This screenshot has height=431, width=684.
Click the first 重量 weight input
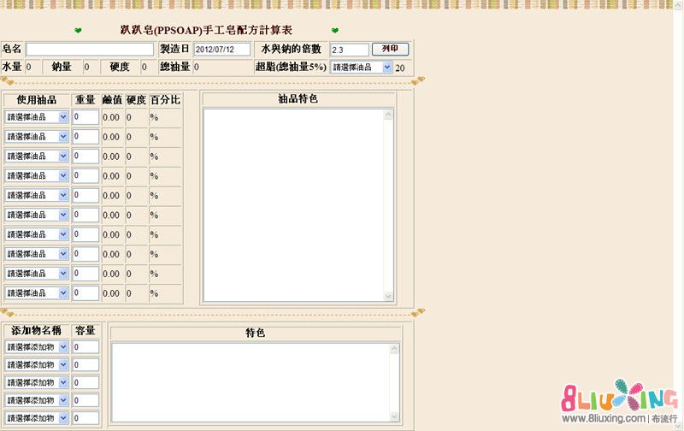(x=85, y=116)
